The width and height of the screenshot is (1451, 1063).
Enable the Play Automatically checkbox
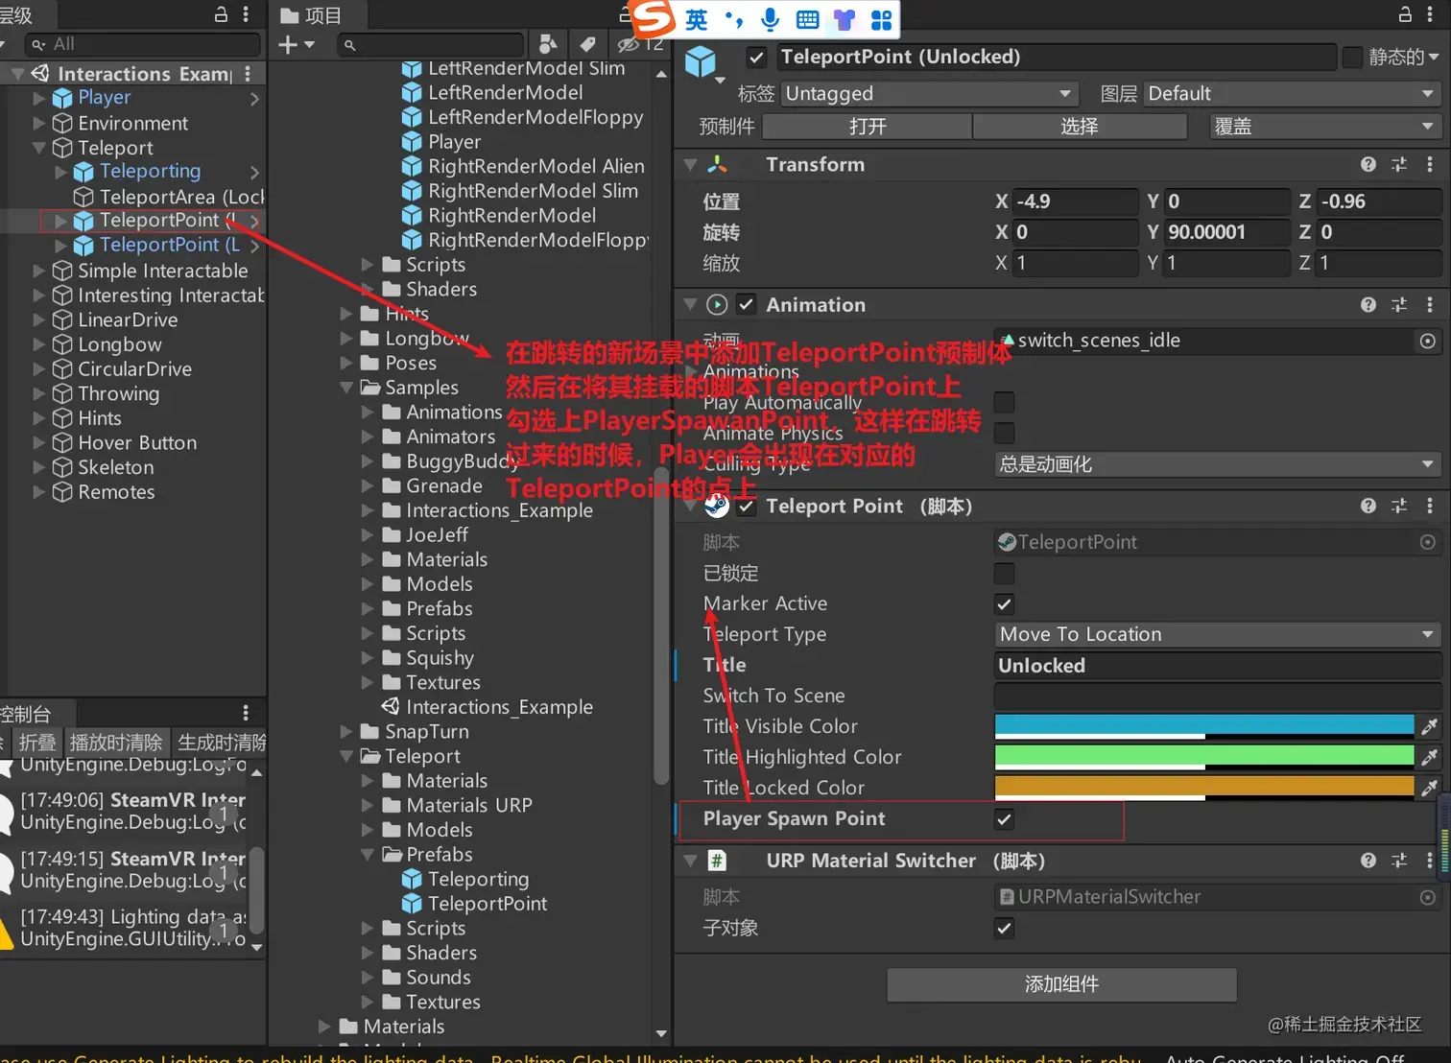1005,403
